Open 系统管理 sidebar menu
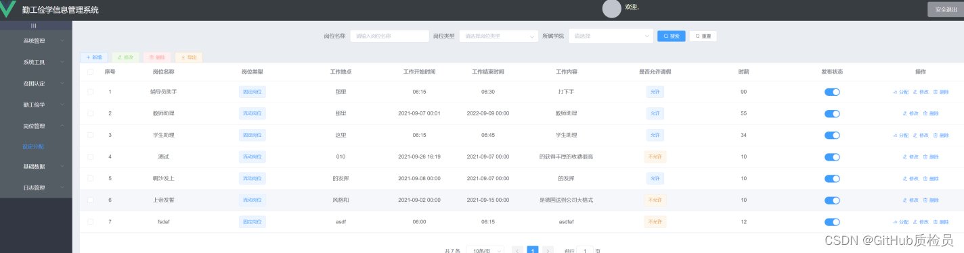 point(36,40)
